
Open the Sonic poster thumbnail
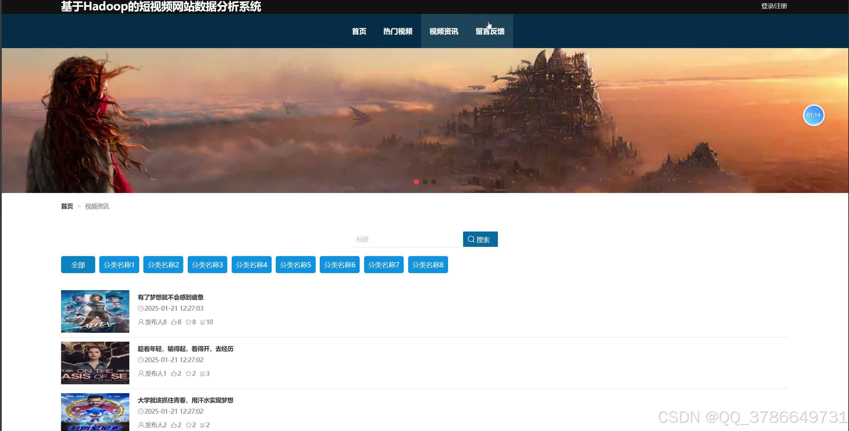click(x=95, y=412)
